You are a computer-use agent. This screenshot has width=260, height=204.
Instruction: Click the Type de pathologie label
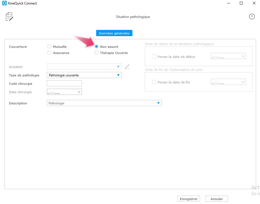pos(24,75)
